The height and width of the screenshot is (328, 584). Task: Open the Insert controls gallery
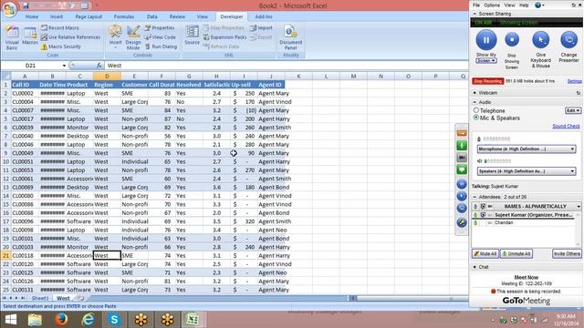pyautogui.click(x=115, y=37)
